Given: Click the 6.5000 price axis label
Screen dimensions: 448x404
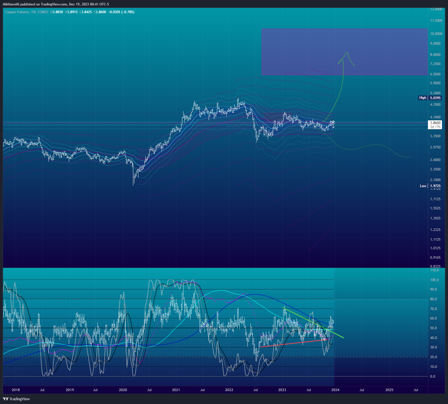Looking at the screenshot, I should tap(435, 74).
